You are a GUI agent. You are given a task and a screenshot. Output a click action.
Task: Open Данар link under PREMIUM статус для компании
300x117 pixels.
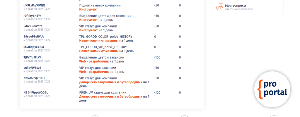[110, 97]
